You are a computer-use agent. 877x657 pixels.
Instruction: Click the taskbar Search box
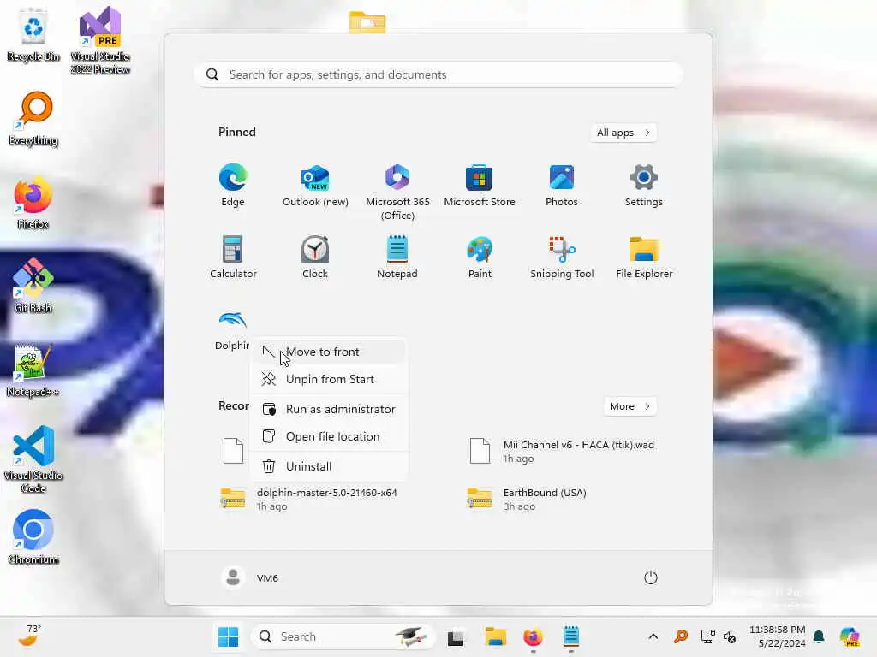click(x=343, y=636)
